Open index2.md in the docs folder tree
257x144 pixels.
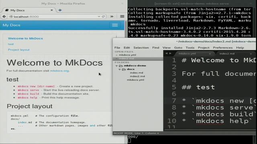tap(137, 76)
